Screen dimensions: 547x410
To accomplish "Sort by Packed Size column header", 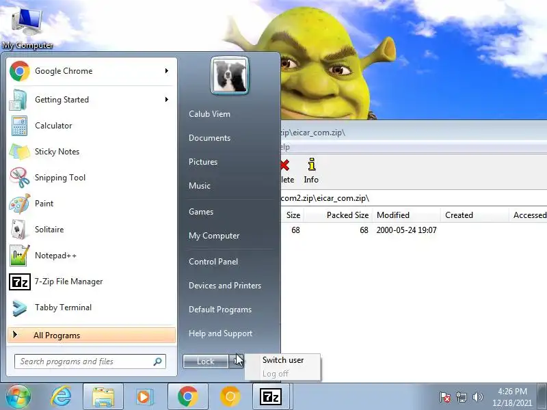I will pos(338,215).
